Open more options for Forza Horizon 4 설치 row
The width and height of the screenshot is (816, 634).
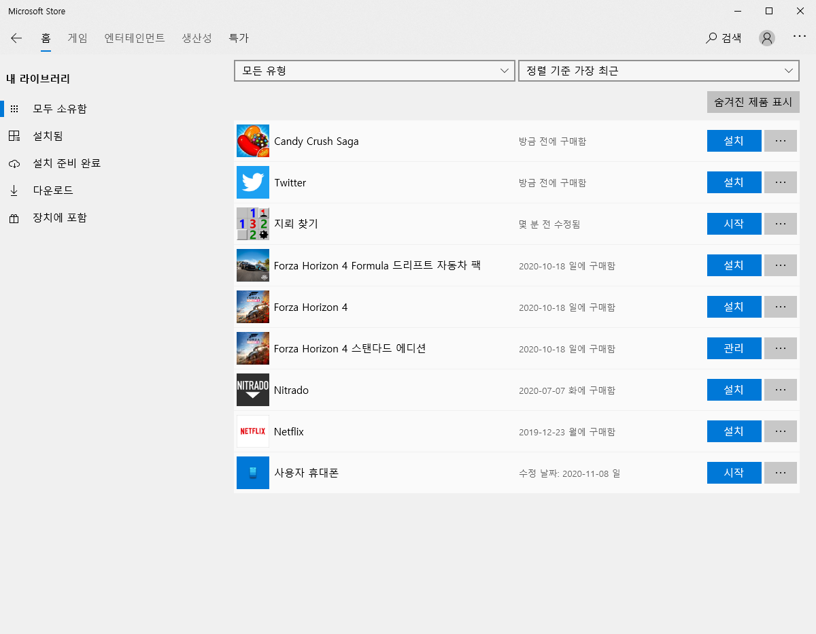(x=781, y=307)
